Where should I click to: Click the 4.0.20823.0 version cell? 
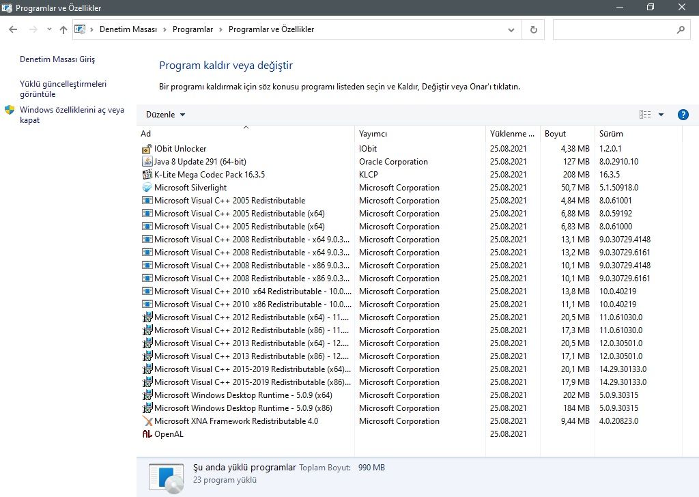point(618,421)
